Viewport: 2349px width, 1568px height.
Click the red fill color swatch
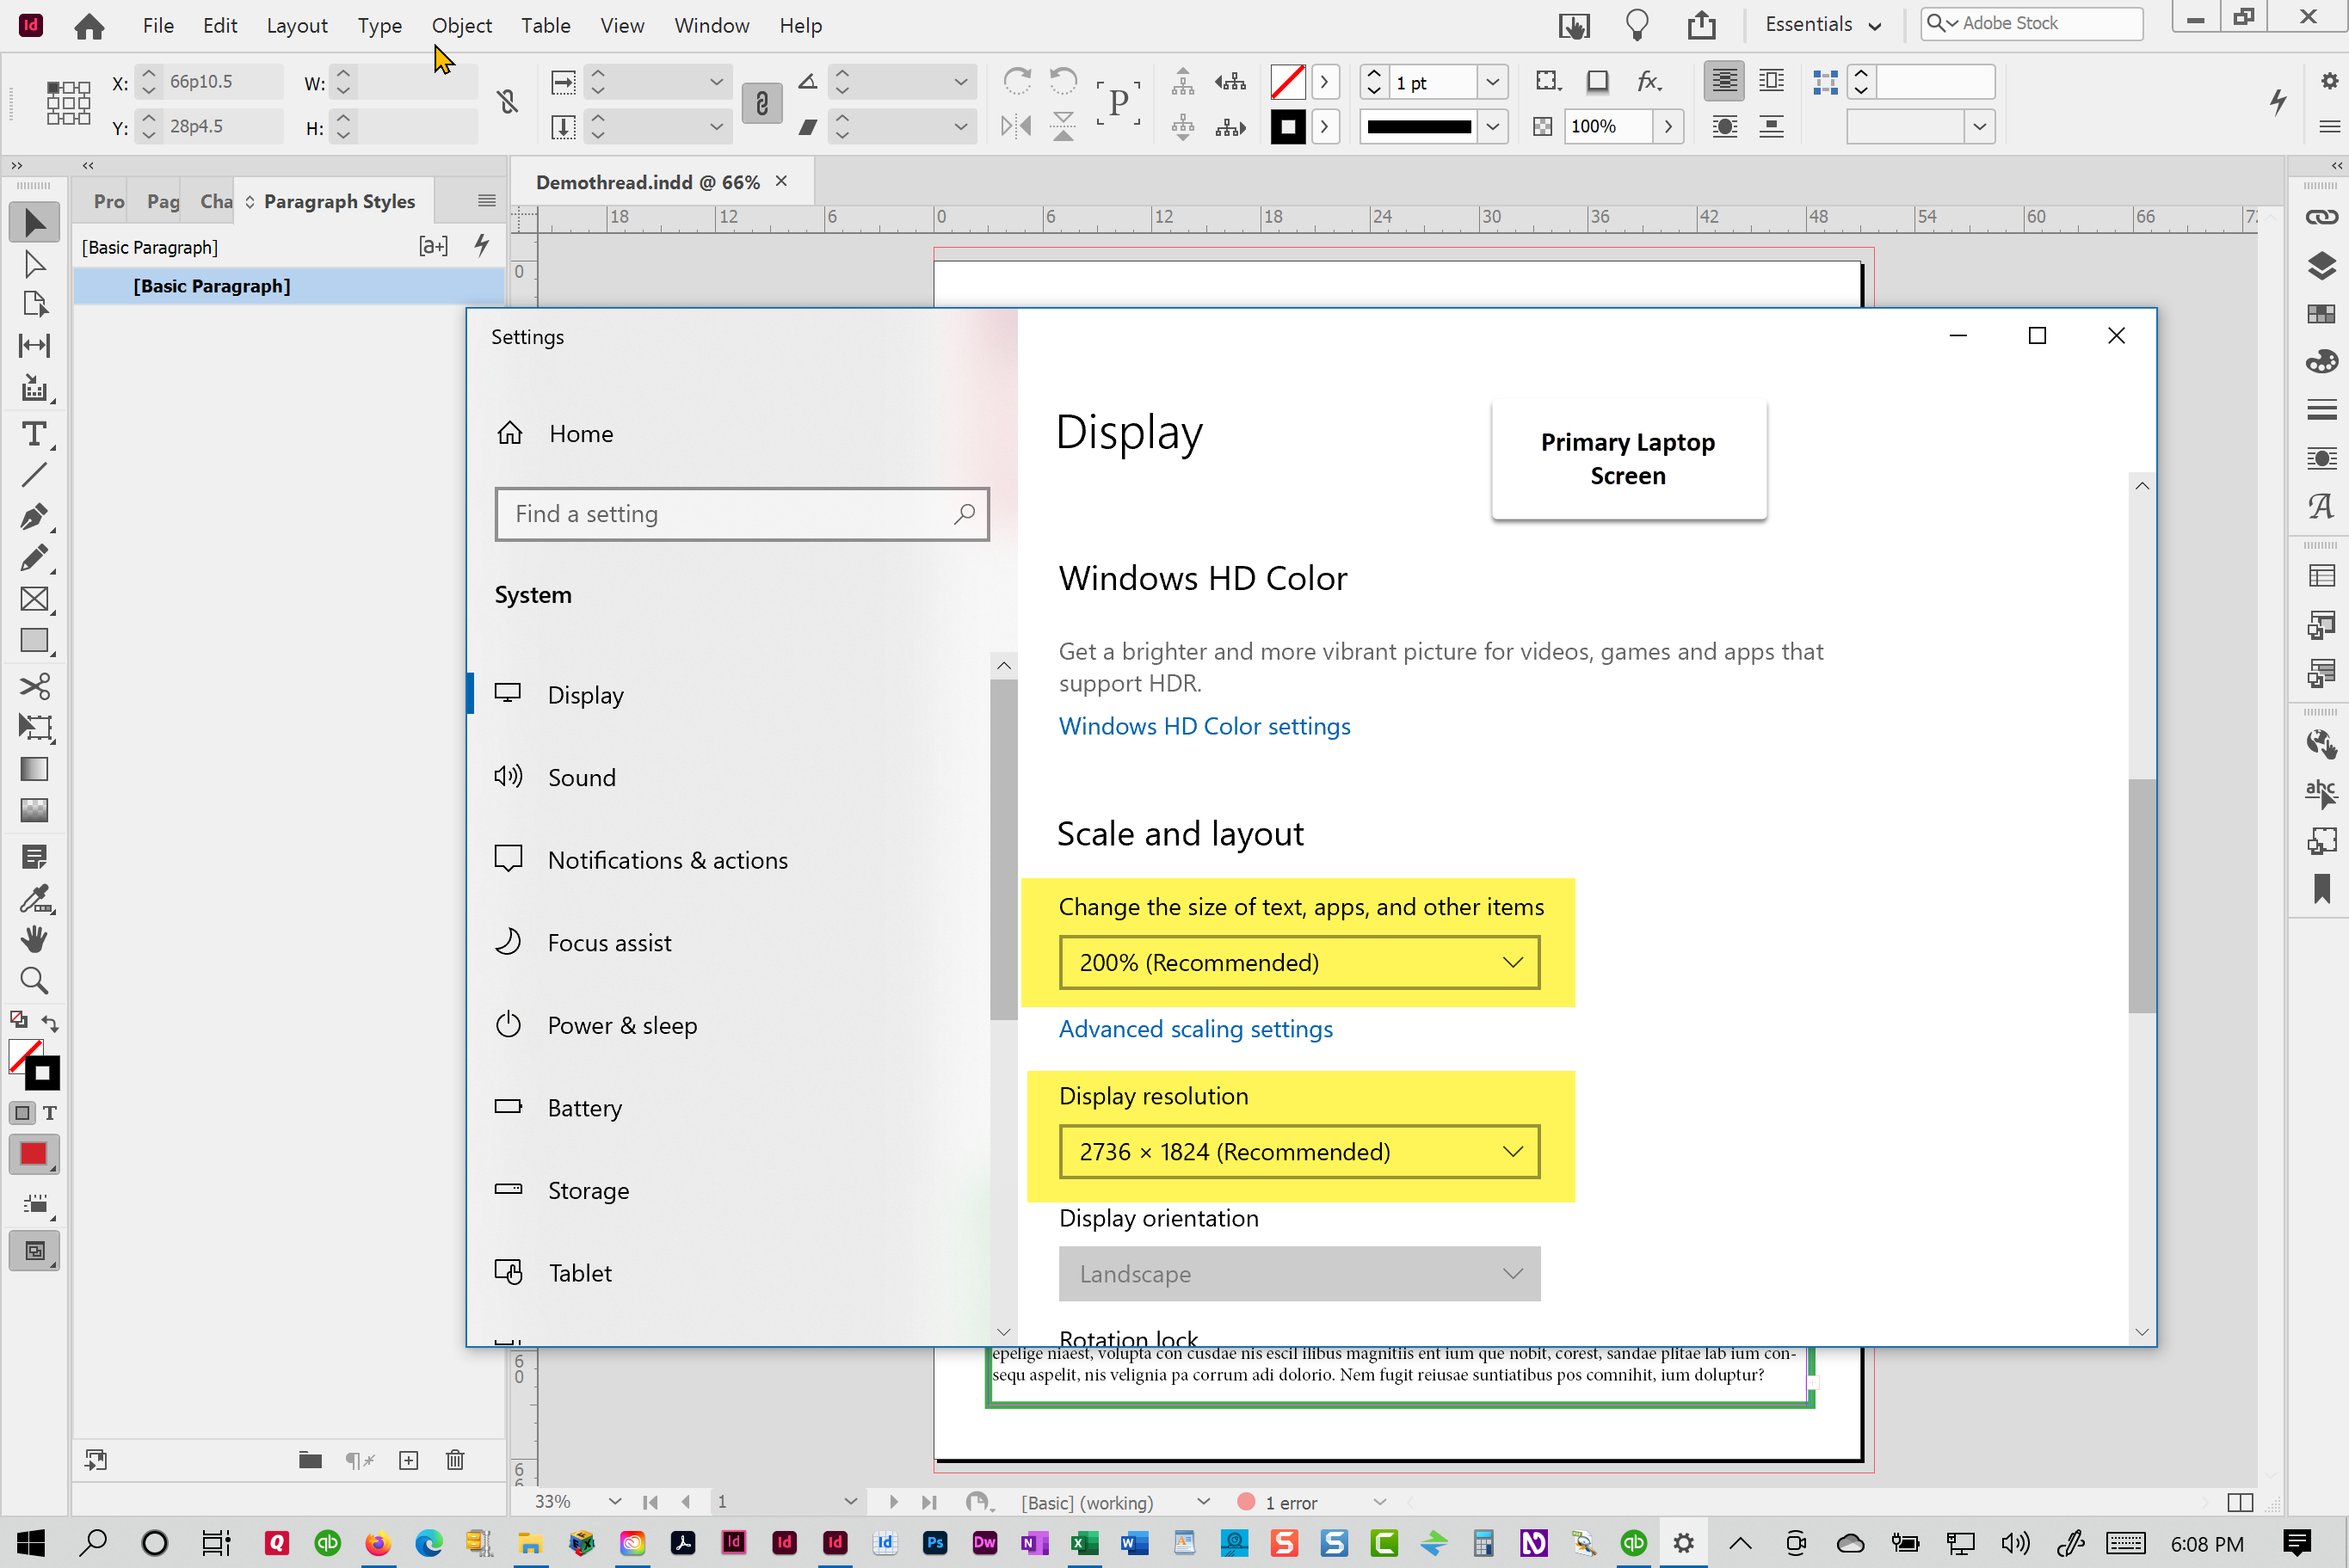[34, 1154]
